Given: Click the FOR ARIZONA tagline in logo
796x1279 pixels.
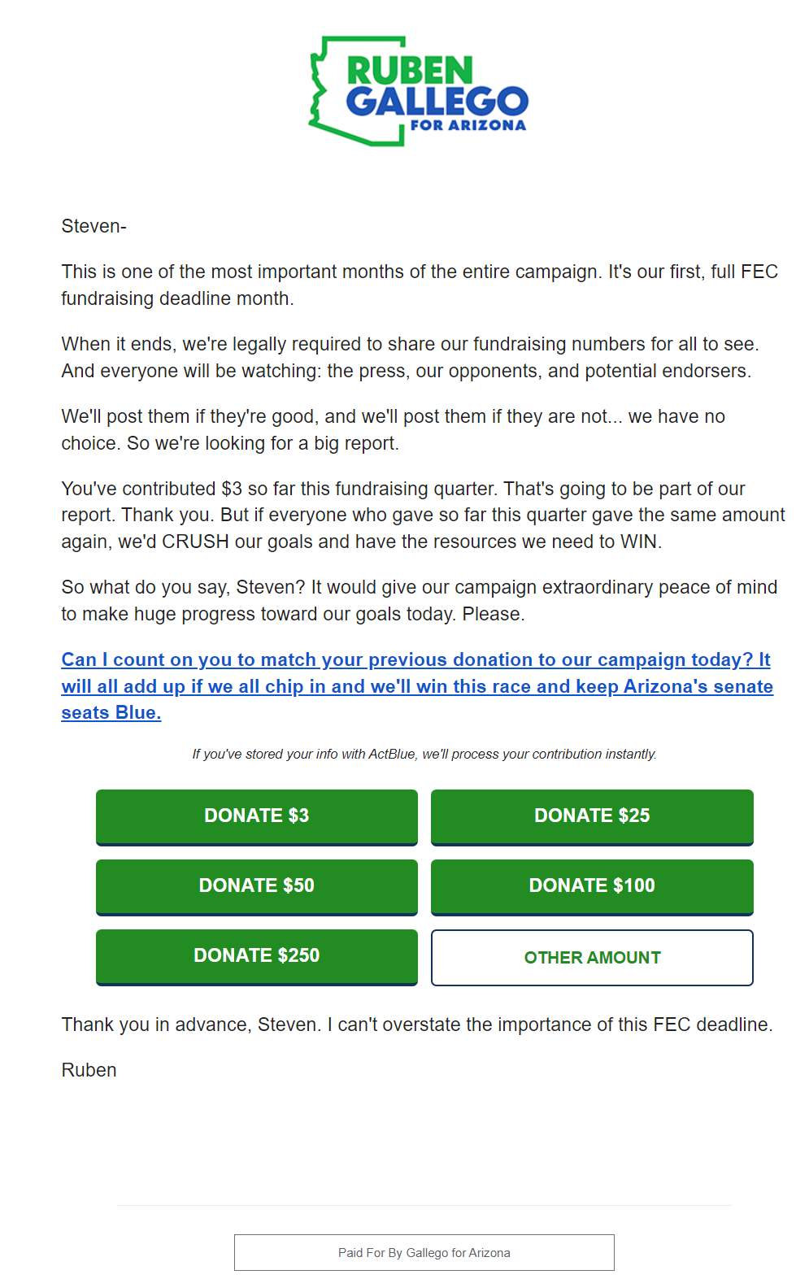Looking at the screenshot, I should [468, 125].
